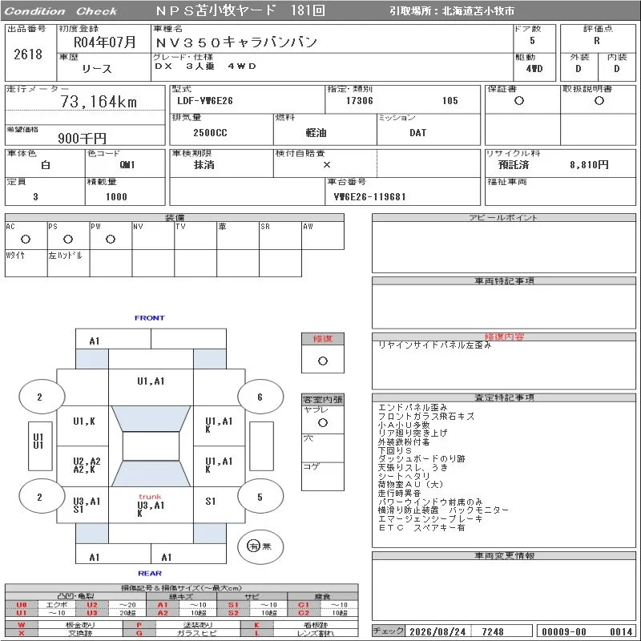The height and width of the screenshot is (641, 641).
Task: Click the front bumper section marked A1
Action: [113, 339]
